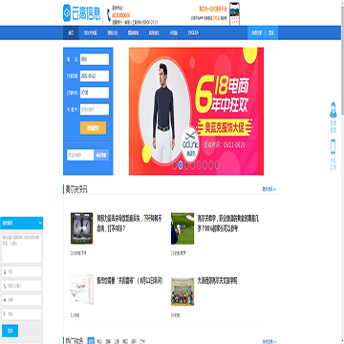Click the message text area in left widget
Viewport: 344px width, 344px height.
(x=21, y=248)
